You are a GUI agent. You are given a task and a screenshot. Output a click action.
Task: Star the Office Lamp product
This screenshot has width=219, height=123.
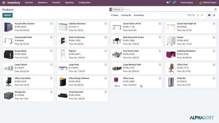click(160, 78)
